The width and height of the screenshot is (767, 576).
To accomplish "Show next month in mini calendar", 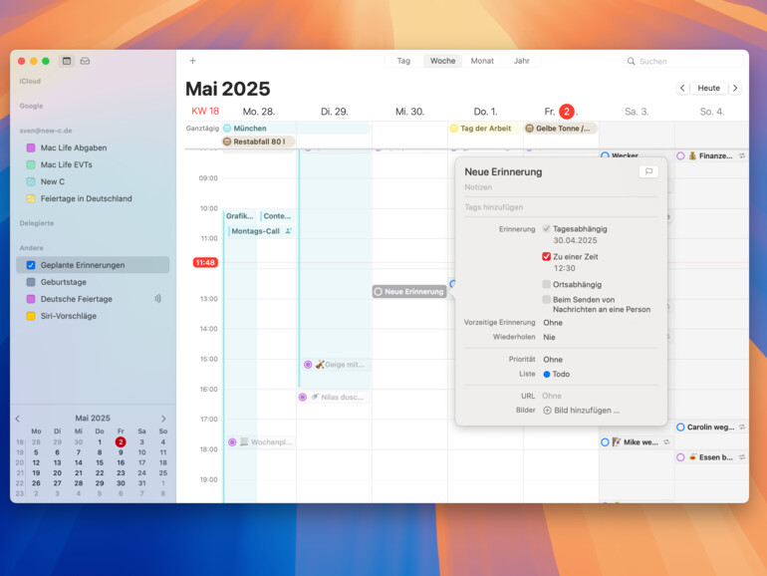I will pyautogui.click(x=163, y=419).
